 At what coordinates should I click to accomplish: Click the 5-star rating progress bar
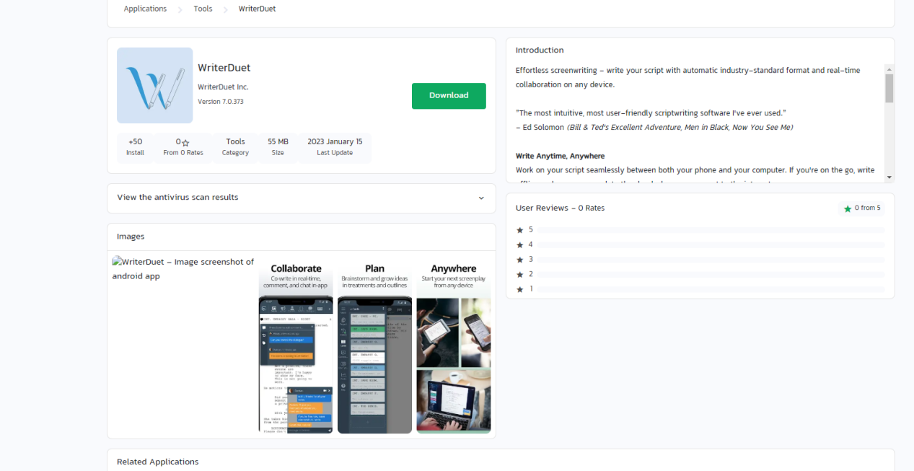tap(711, 230)
